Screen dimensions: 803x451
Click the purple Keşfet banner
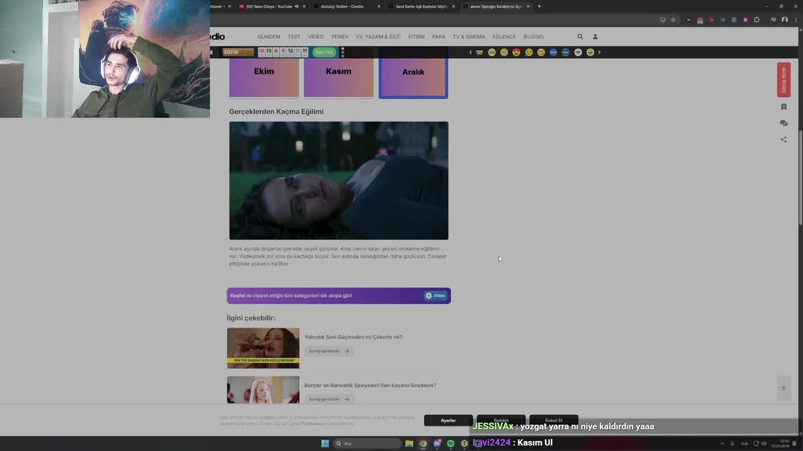[x=339, y=296]
